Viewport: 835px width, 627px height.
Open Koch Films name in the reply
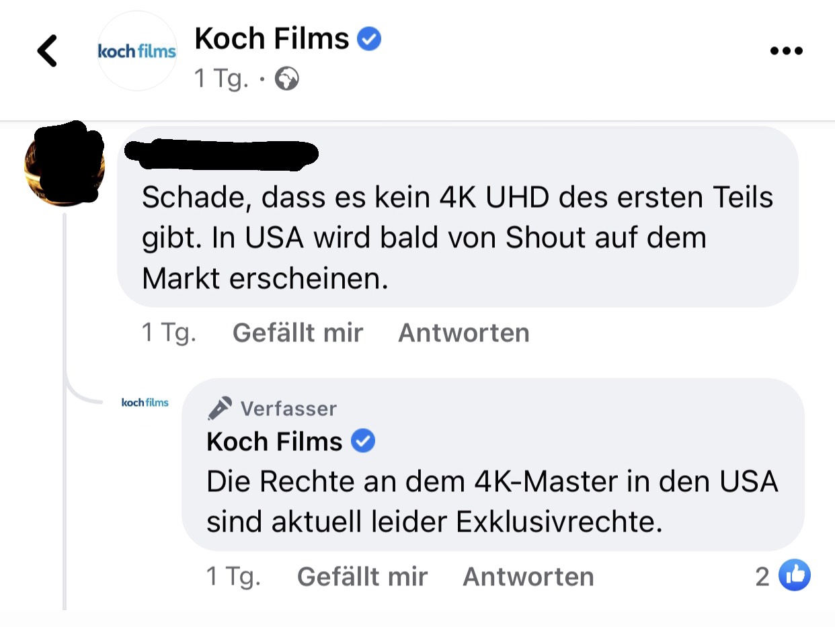274,442
